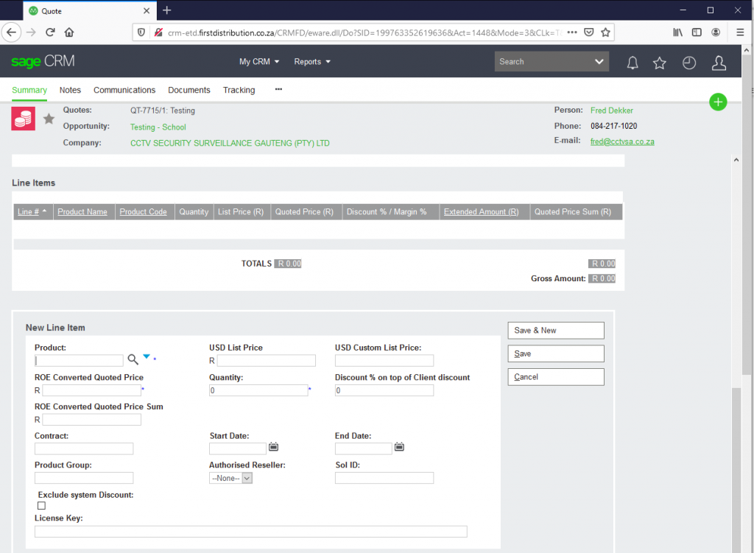Tick the Exclude system Discount checkbox

pos(41,506)
